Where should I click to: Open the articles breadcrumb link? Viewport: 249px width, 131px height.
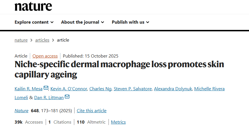(x=42, y=40)
